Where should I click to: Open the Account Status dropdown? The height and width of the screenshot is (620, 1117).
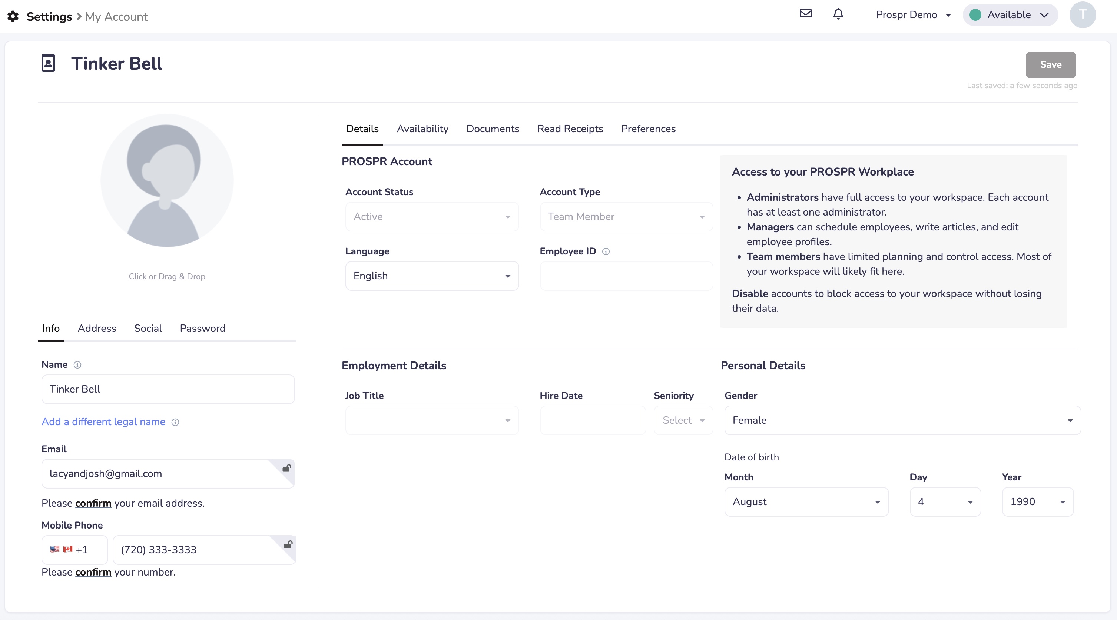point(432,217)
